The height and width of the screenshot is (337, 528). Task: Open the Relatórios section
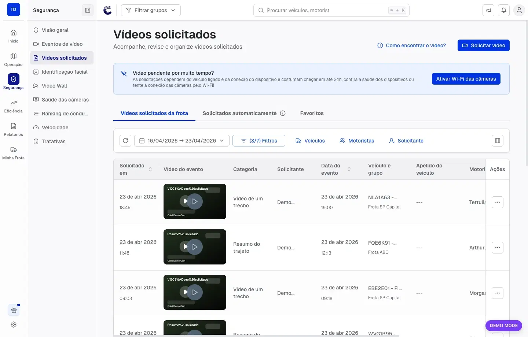pyautogui.click(x=13, y=130)
